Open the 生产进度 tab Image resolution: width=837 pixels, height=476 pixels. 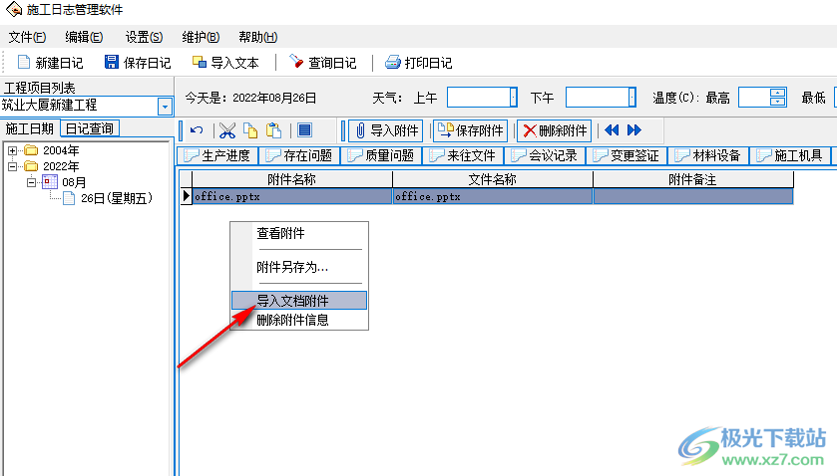point(217,155)
